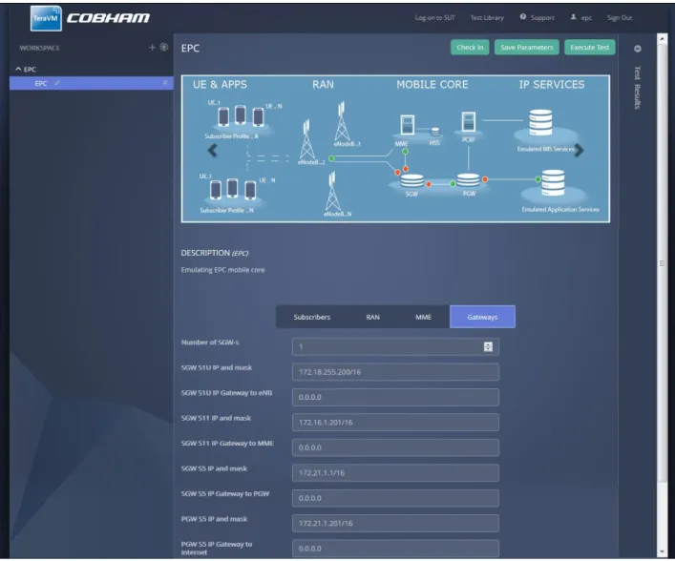Click the HSS database icon
Viewport: 675px width, 561px height.
coord(434,132)
